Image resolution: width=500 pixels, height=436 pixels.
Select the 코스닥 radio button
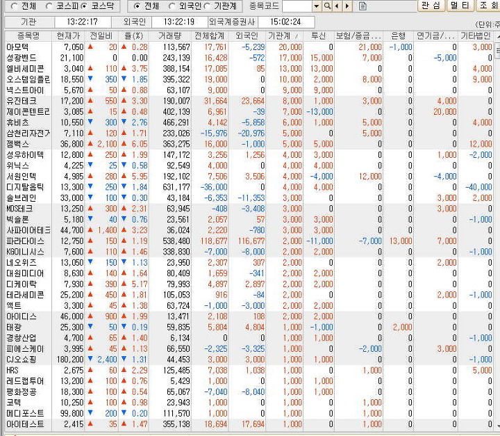coord(84,6)
